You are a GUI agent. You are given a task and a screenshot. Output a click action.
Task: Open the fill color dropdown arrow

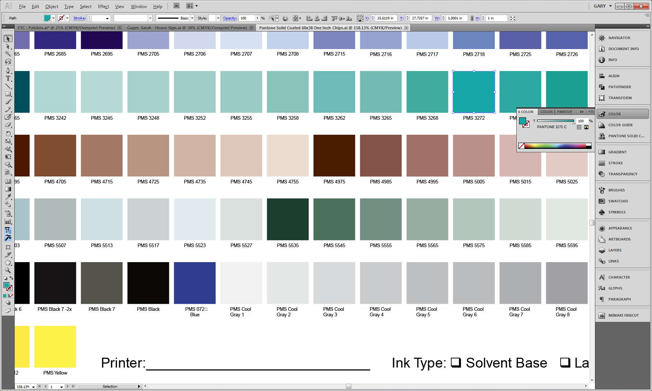coord(53,18)
